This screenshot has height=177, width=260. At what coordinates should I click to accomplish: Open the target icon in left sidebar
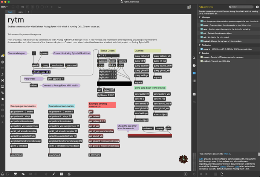coord(3,62)
